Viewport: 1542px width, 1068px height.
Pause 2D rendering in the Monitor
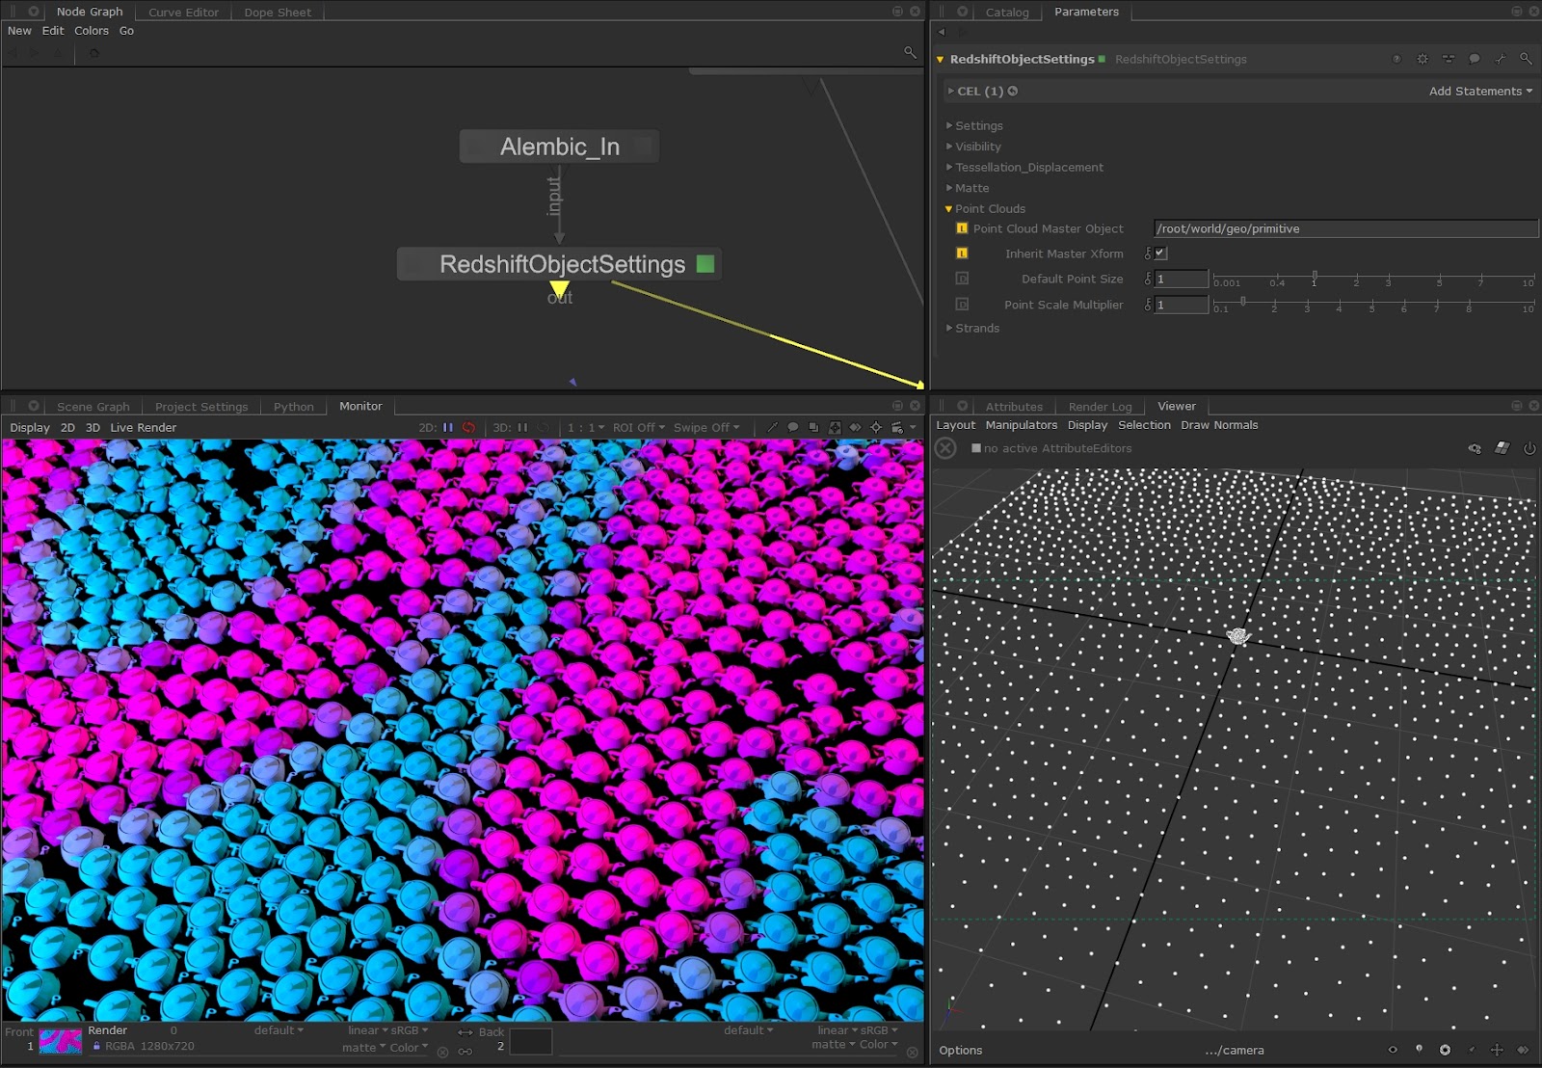point(448,427)
